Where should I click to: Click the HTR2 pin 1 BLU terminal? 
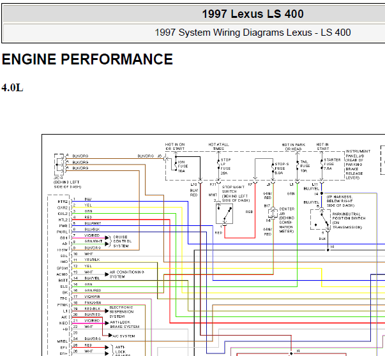pos(72,202)
